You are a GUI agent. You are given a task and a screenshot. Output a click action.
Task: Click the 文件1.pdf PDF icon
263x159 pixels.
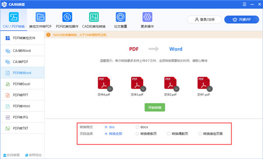[203, 83]
